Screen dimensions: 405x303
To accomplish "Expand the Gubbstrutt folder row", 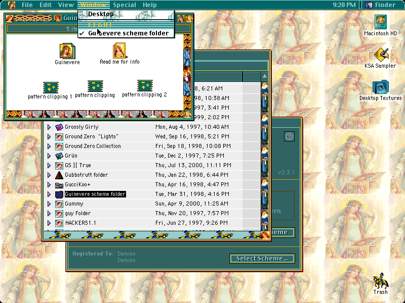I will point(49,175).
